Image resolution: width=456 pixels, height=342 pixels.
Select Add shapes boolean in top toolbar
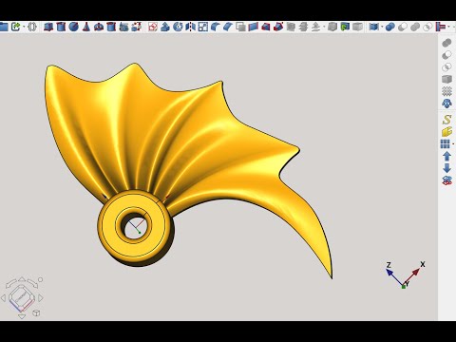pyautogui.click(x=390, y=27)
